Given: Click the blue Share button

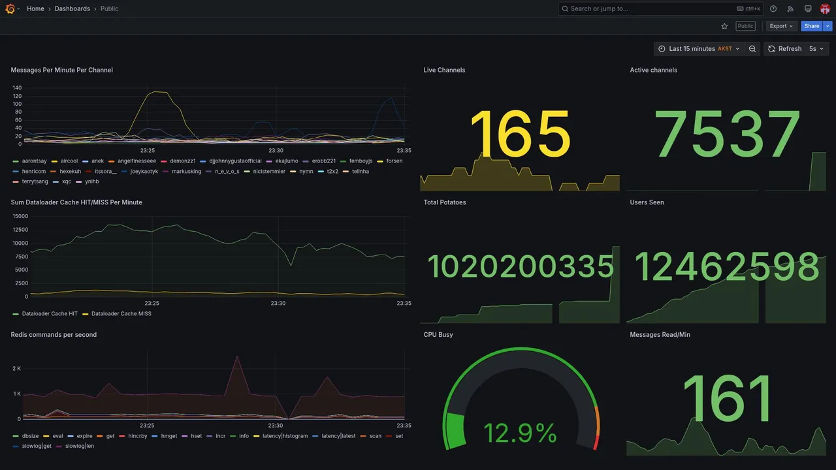Looking at the screenshot, I should click(812, 26).
